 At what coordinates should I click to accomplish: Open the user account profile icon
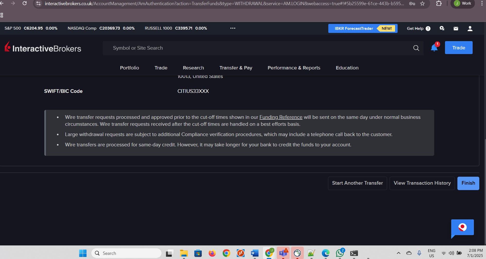coord(470,29)
